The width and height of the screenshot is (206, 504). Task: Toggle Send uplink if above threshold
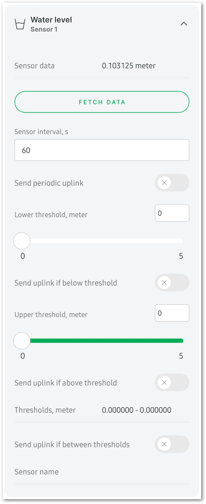tap(172, 382)
